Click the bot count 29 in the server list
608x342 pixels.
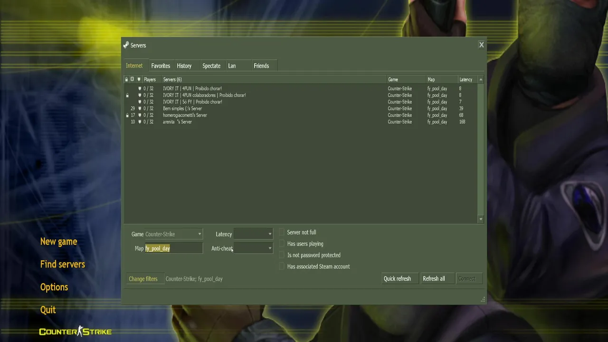click(133, 108)
